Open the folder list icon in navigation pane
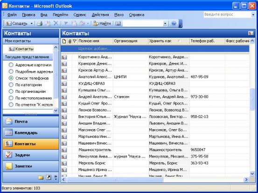The image size is (258, 193). click(41, 178)
